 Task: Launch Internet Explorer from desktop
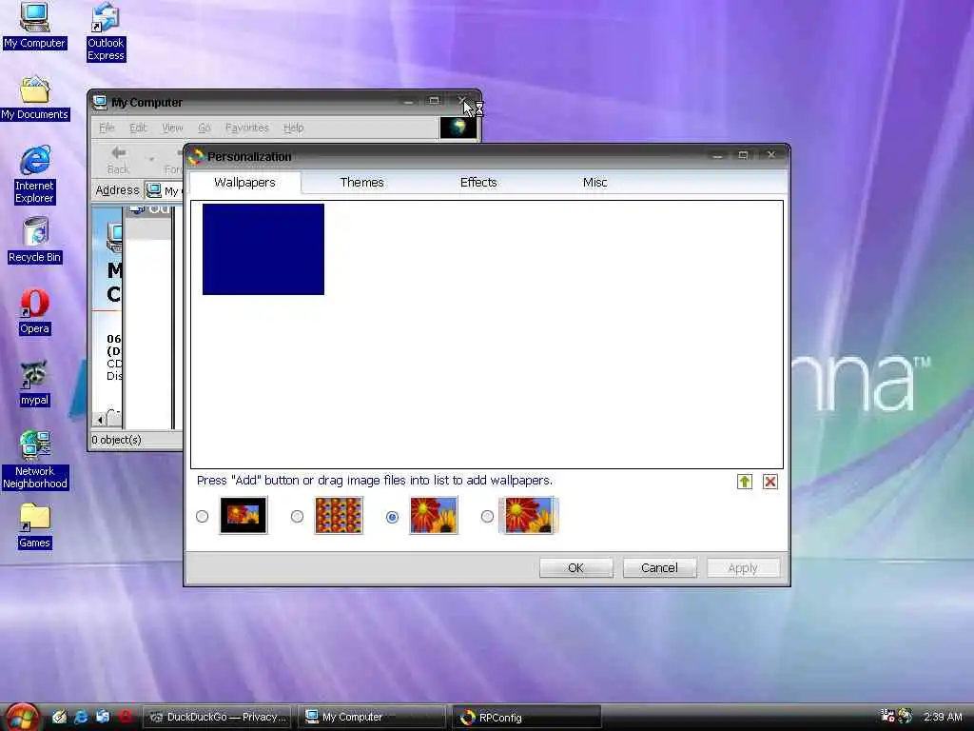pos(35,175)
